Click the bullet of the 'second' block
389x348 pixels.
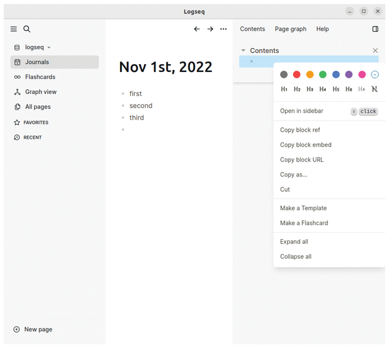(x=123, y=106)
